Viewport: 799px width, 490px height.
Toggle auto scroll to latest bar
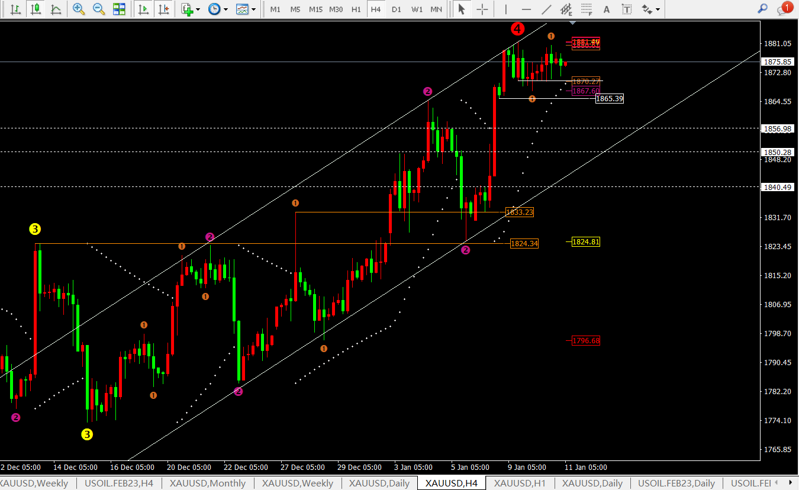(x=144, y=9)
